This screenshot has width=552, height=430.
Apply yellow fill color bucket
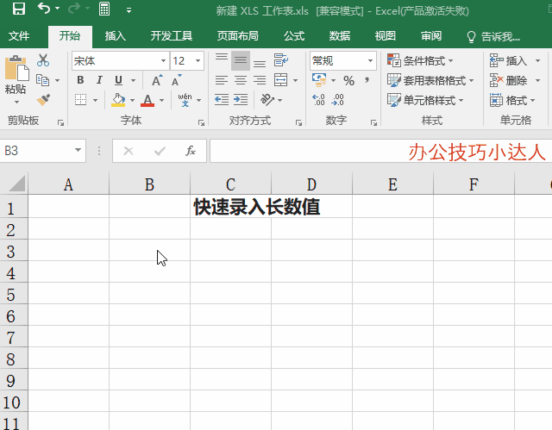pyautogui.click(x=118, y=100)
